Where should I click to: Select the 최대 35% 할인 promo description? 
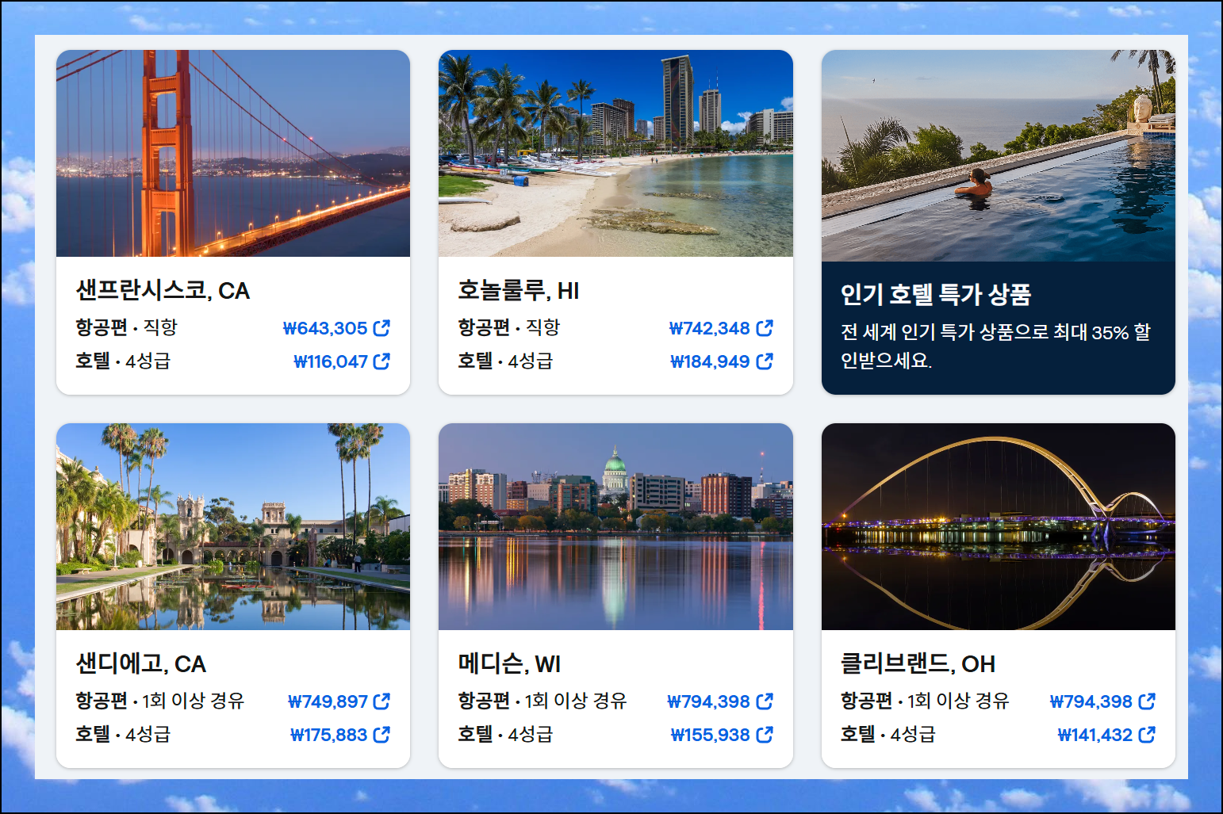(x=995, y=346)
